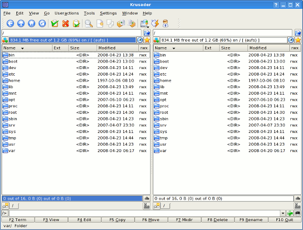
Task: Open the Help menu
Action: (x=147, y=13)
